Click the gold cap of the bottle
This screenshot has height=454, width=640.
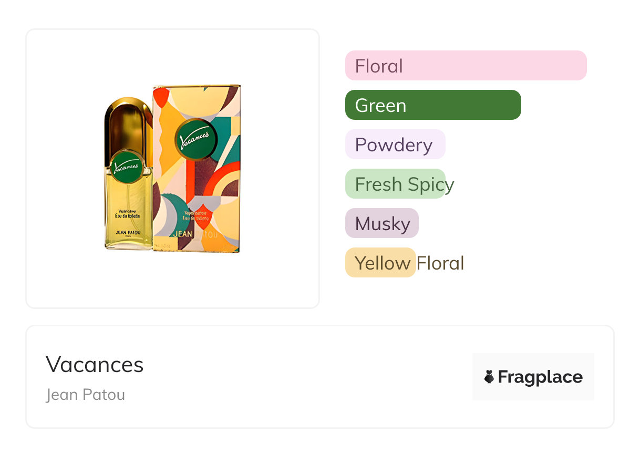tap(128, 118)
